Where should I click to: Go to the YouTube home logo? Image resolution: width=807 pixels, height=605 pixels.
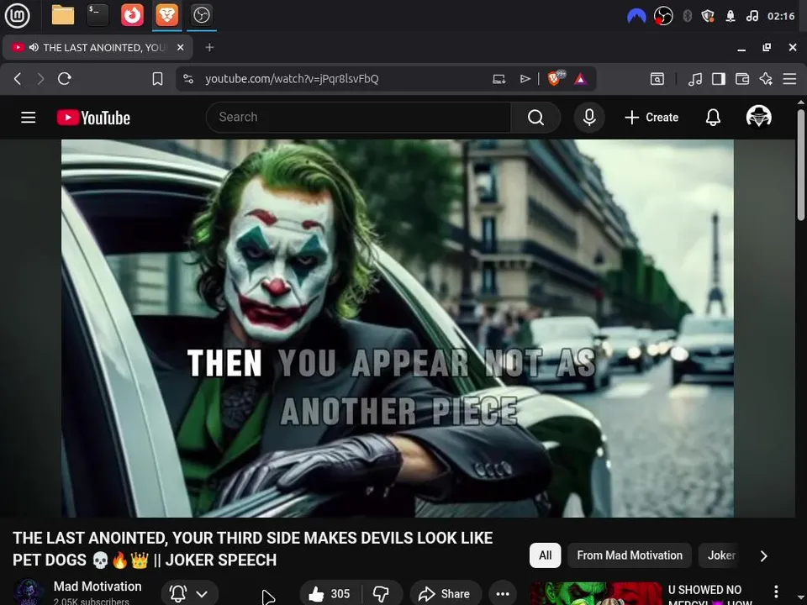93,118
